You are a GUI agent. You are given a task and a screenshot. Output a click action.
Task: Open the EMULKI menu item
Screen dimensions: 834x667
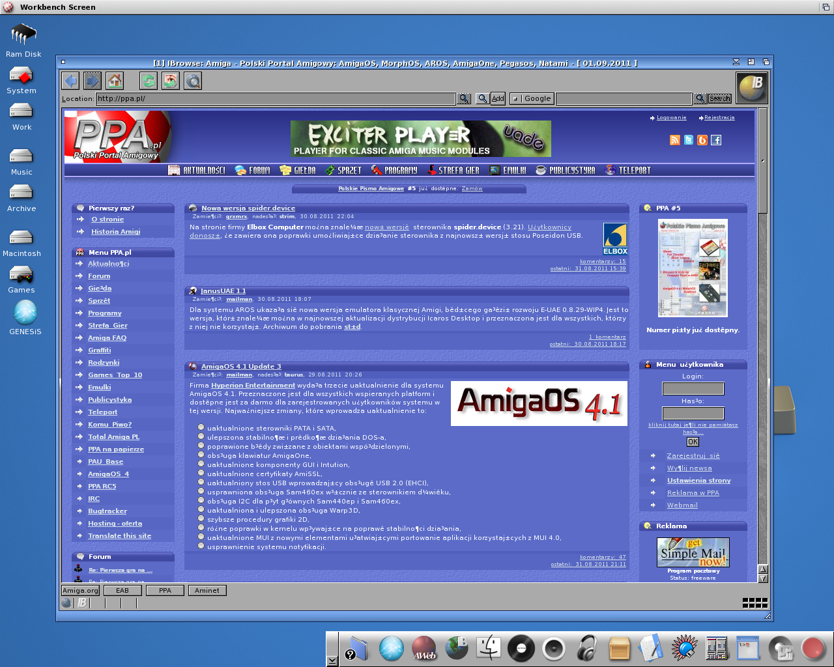click(508, 170)
